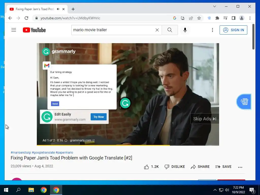
Task: Open the network status tray icon
Action: point(221,190)
